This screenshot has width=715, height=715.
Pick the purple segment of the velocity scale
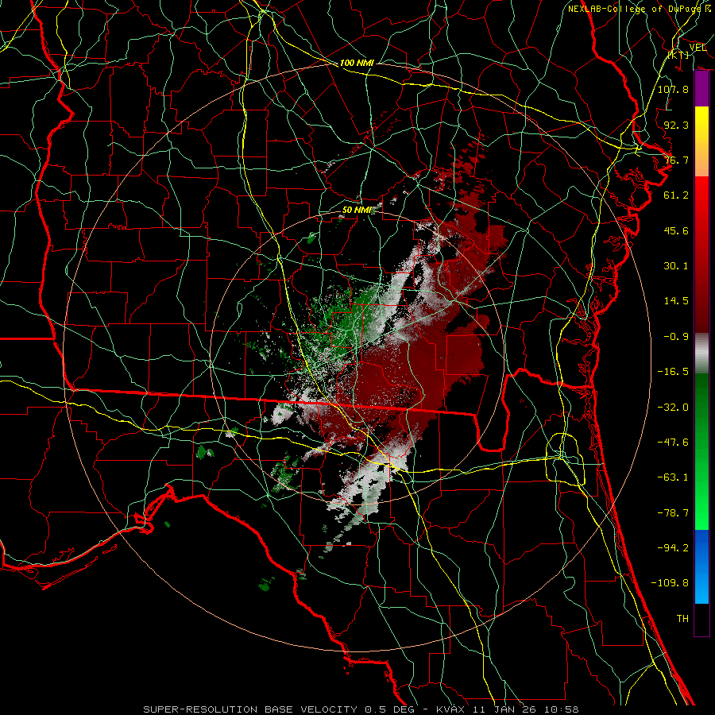click(701, 89)
